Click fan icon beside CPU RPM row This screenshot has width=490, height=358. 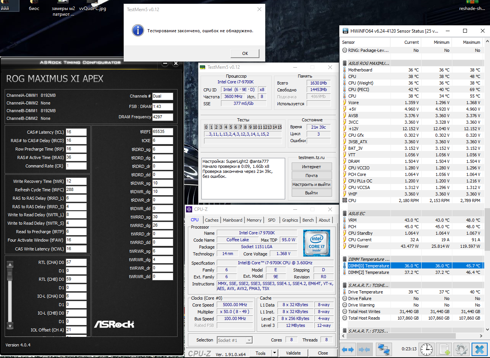[x=344, y=201]
